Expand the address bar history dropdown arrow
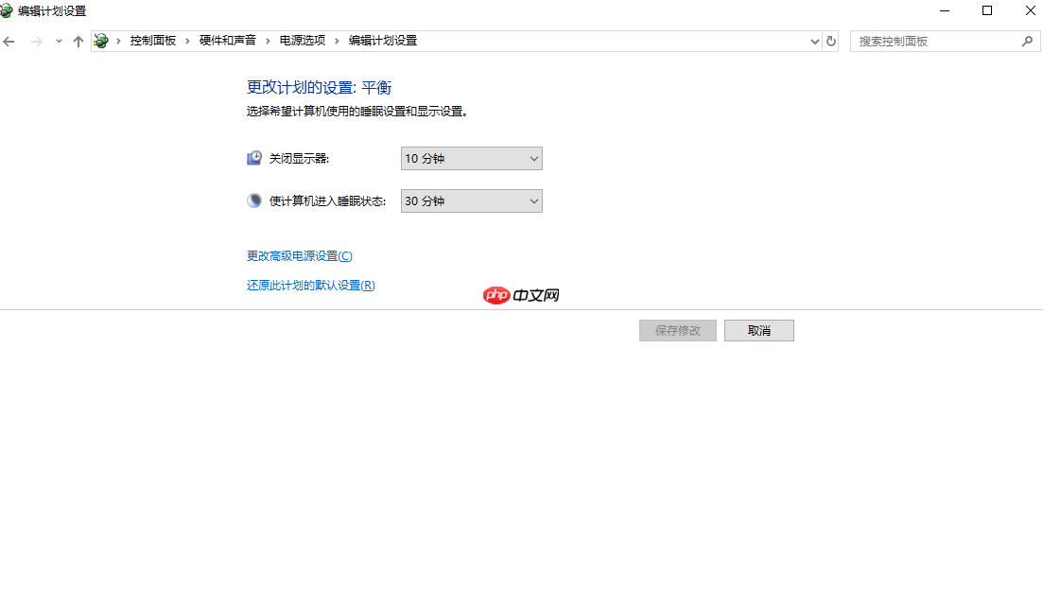 tap(814, 41)
